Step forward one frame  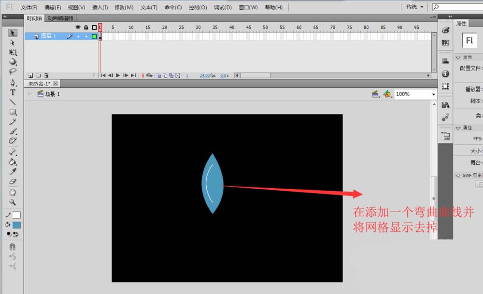tap(126, 75)
